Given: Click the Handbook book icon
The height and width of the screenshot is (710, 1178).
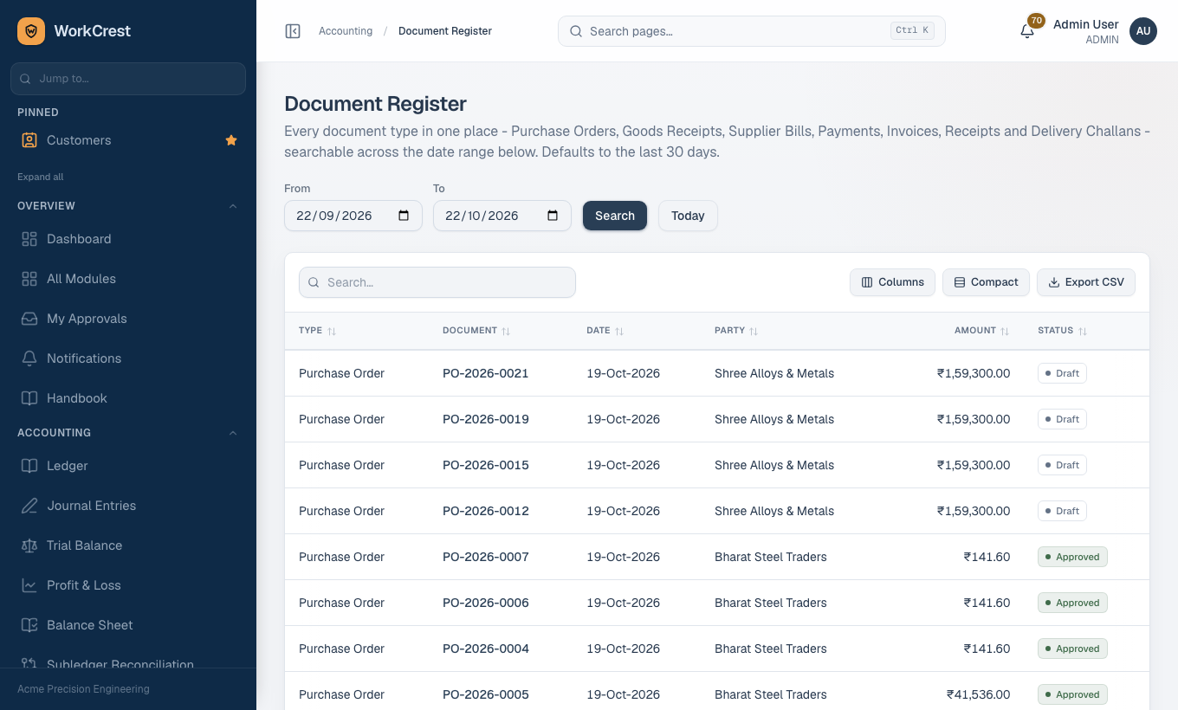Looking at the screenshot, I should (29, 398).
